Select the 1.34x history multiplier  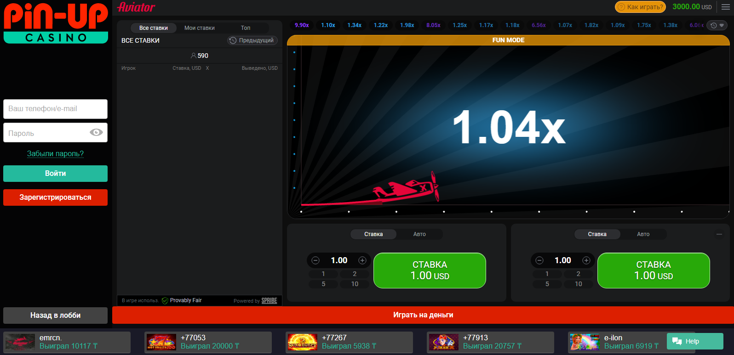(354, 25)
